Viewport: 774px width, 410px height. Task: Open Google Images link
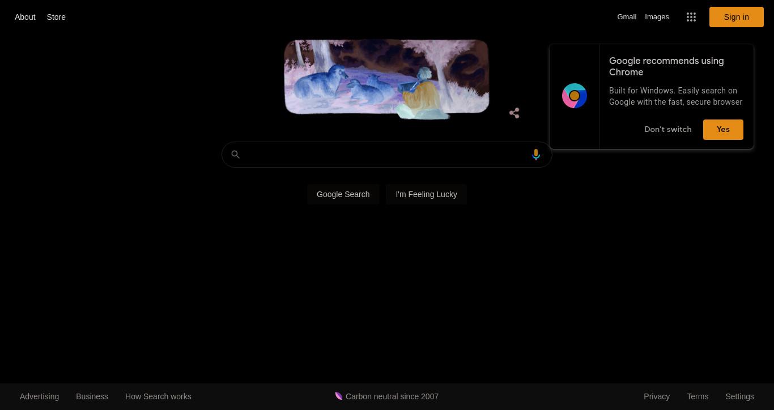click(x=657, y=17)
